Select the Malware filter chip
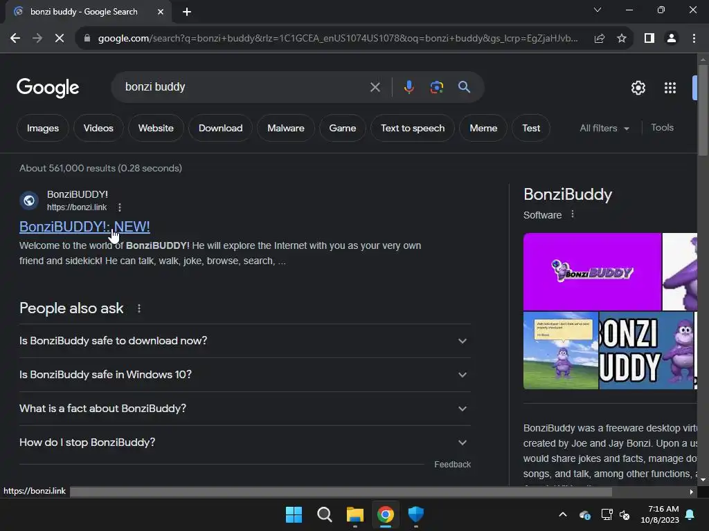This screenshot has height=531, width=709. click(286, 128)
